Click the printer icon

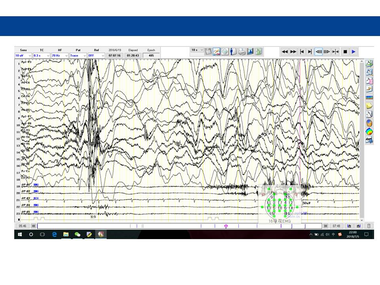tap(241, 51)
